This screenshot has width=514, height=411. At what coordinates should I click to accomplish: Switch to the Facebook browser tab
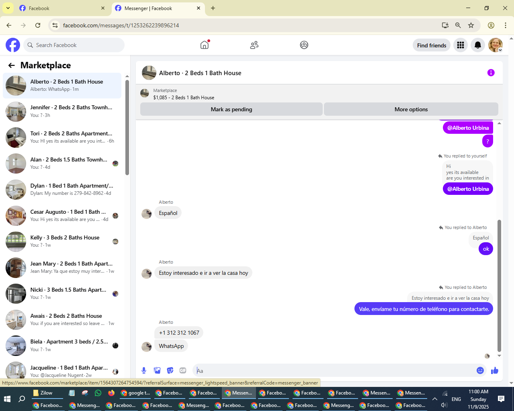pos(62,8)
